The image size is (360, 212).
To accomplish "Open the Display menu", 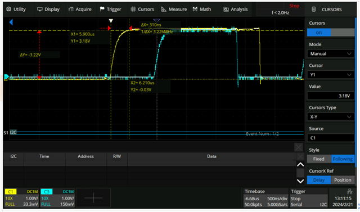I will click(x=48, y=9).
